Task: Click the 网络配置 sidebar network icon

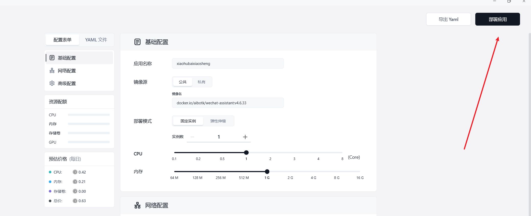Action: pyautogui.click(x=52, y=71)
